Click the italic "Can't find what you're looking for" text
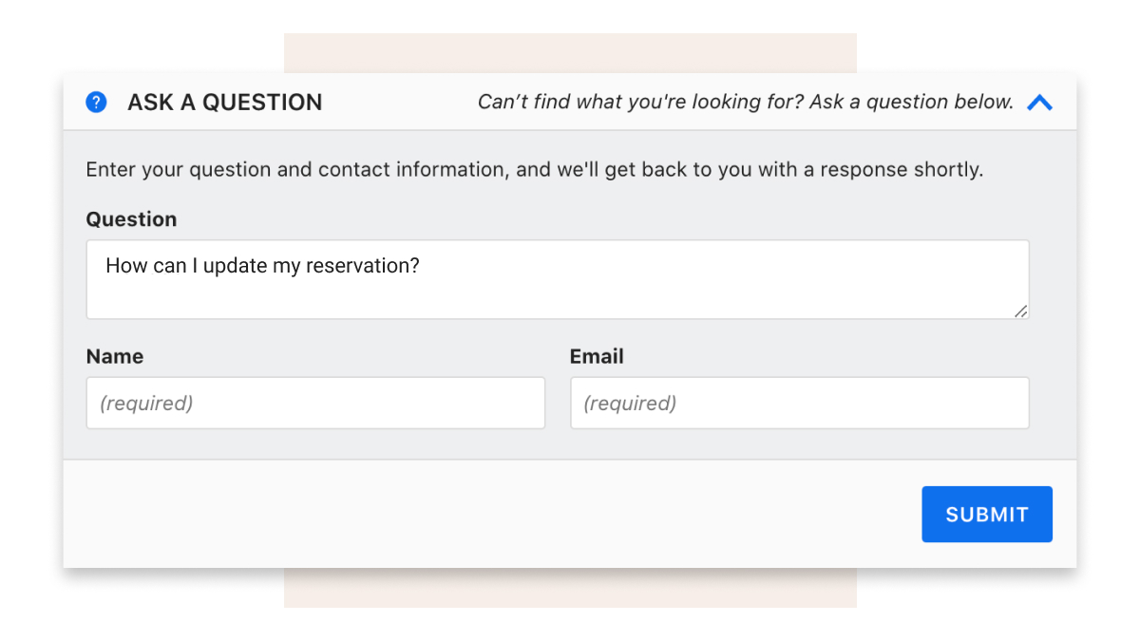The width and height of the screenshot is (1140, 641). click(x=746, y=102)
